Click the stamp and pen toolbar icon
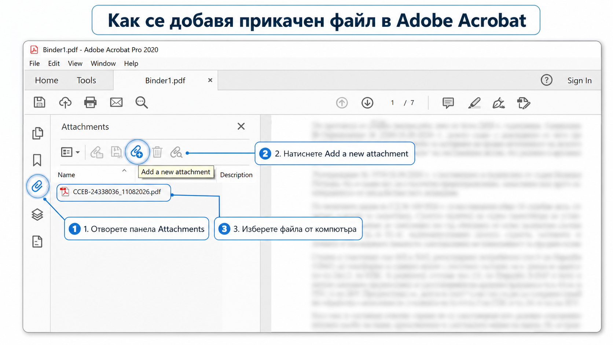Viewport: 613px width, 345px height. [524, 103]
